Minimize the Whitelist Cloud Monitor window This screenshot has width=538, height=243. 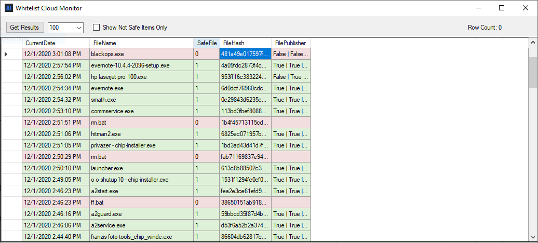(x=478, y=8)
